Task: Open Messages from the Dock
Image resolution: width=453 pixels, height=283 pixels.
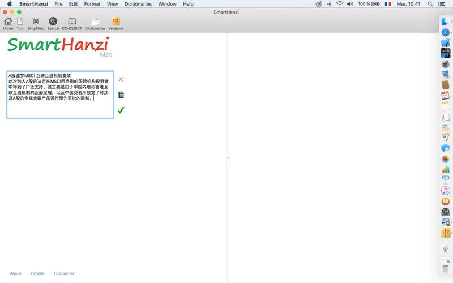Action: coord(445,148)
